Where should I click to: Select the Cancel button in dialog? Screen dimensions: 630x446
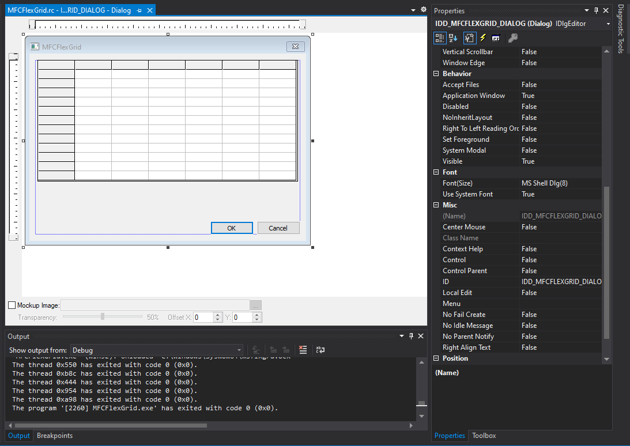click(278, 228)
